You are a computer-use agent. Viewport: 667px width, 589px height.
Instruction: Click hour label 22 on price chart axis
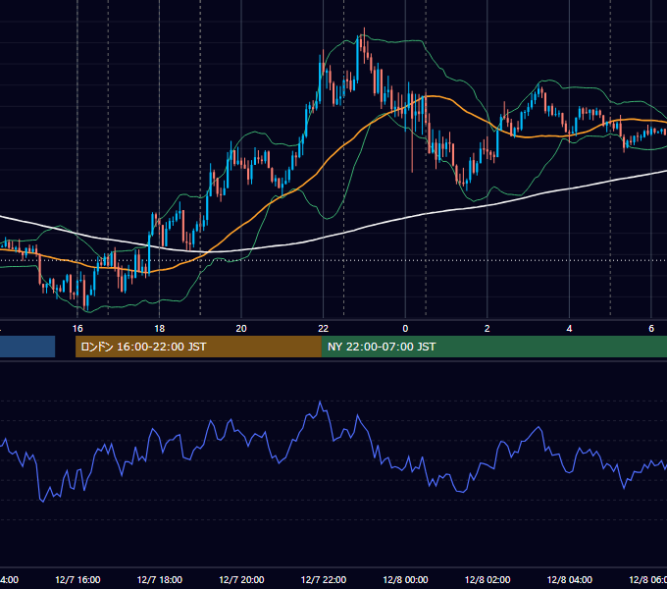(324, 328)
